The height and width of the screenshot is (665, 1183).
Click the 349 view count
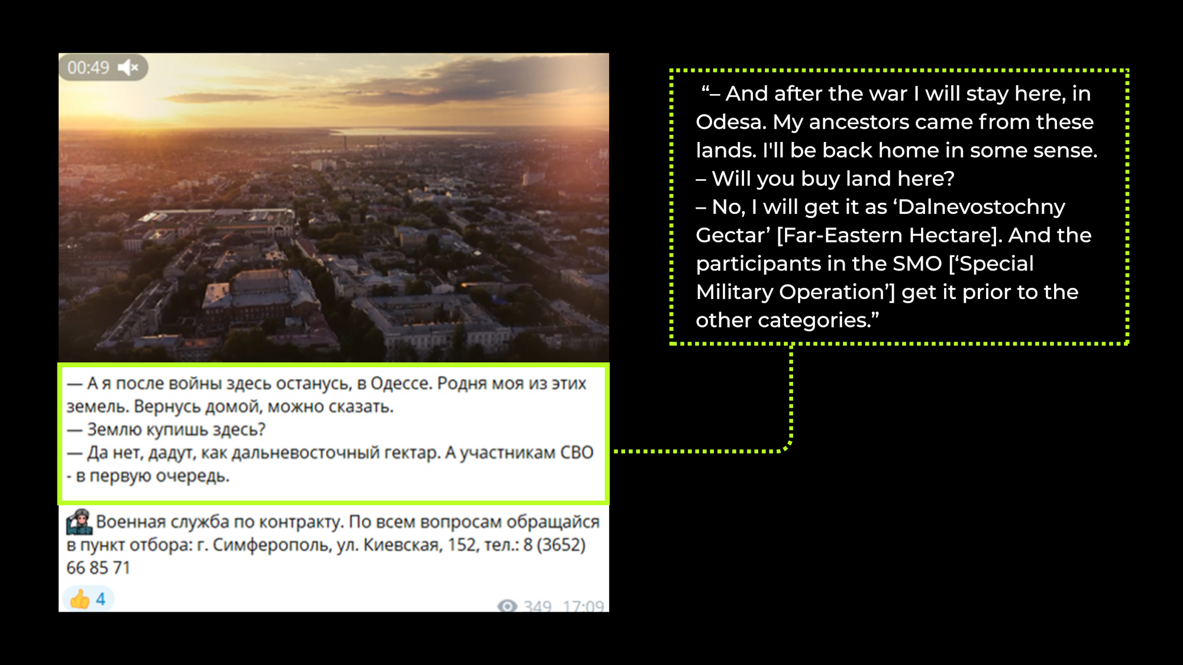coord(537,606)
